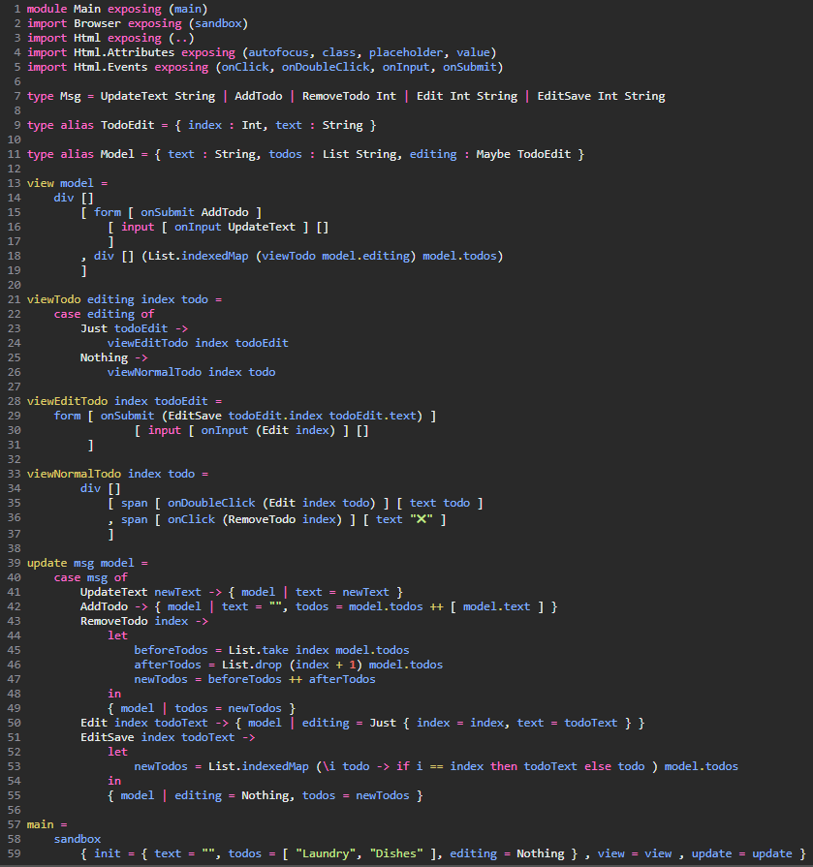This screenshot has width=813, height=867.
Task: Click "todoEdit.index" on line 29
Action: pos(275,416)
